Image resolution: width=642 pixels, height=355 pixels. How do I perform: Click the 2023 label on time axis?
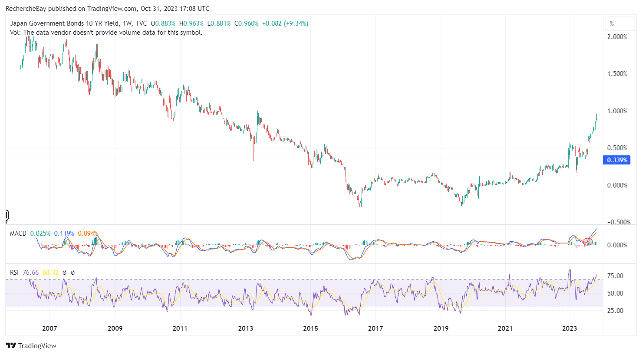coord(570,329)
